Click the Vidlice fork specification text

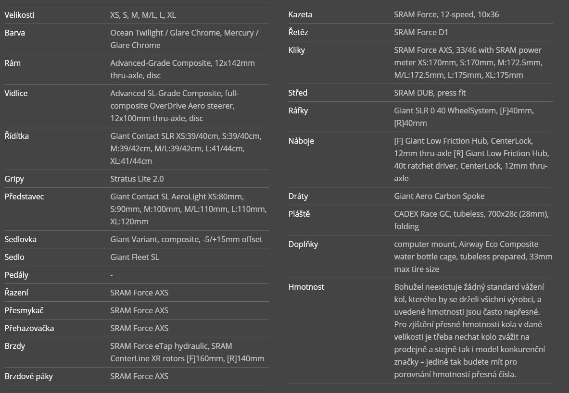pos(174,106)
